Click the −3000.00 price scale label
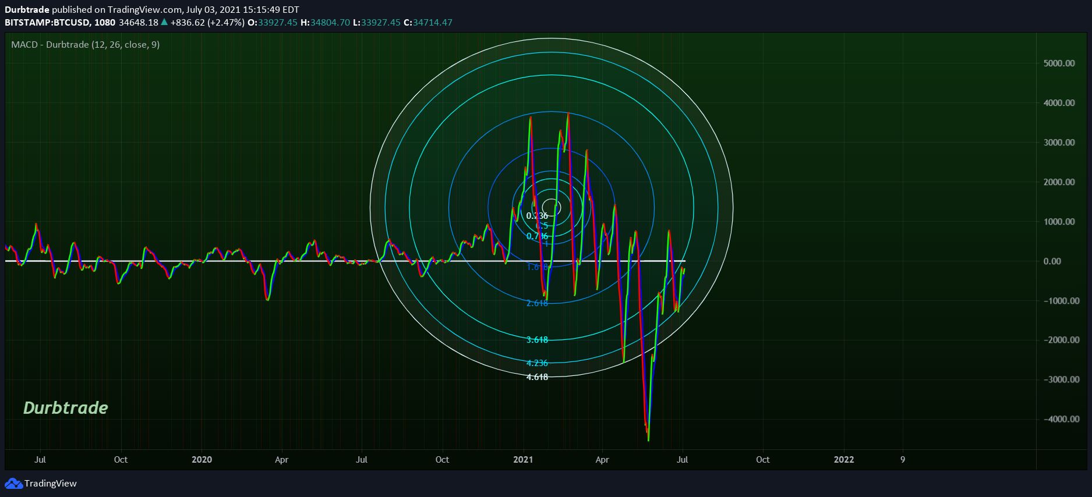 coord(1061,379)
